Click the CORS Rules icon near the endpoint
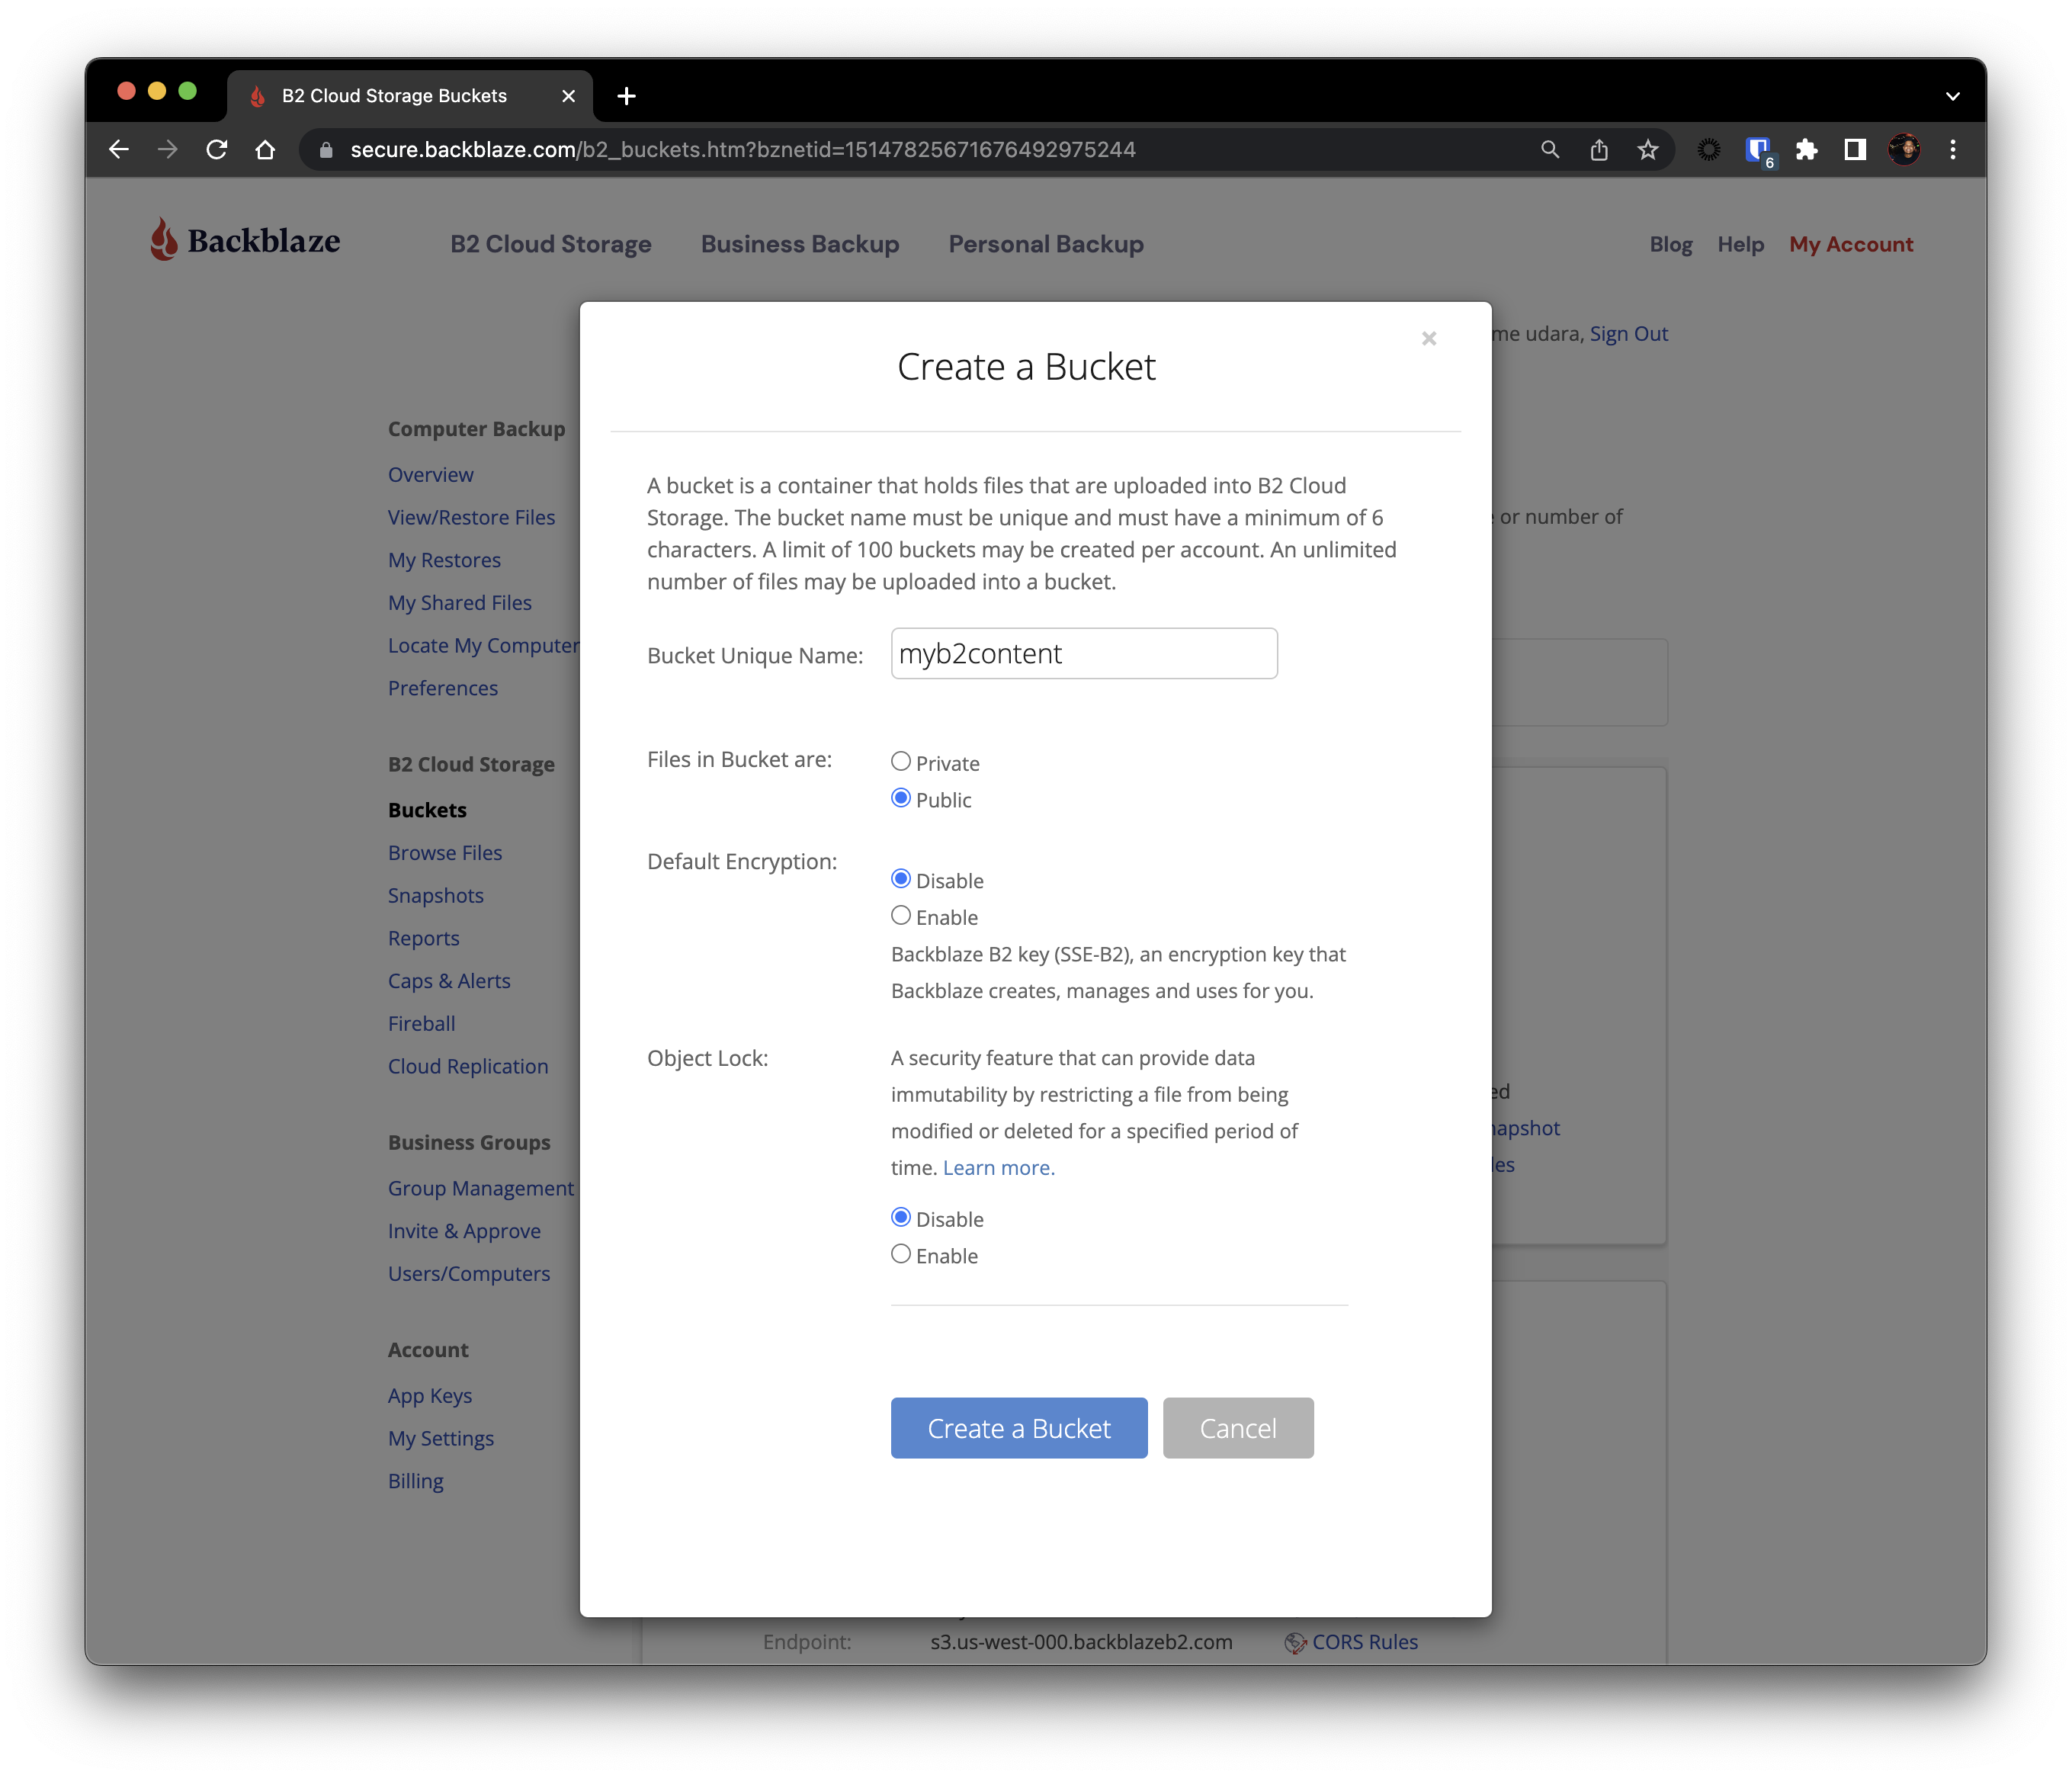 click(1295, 1642)
